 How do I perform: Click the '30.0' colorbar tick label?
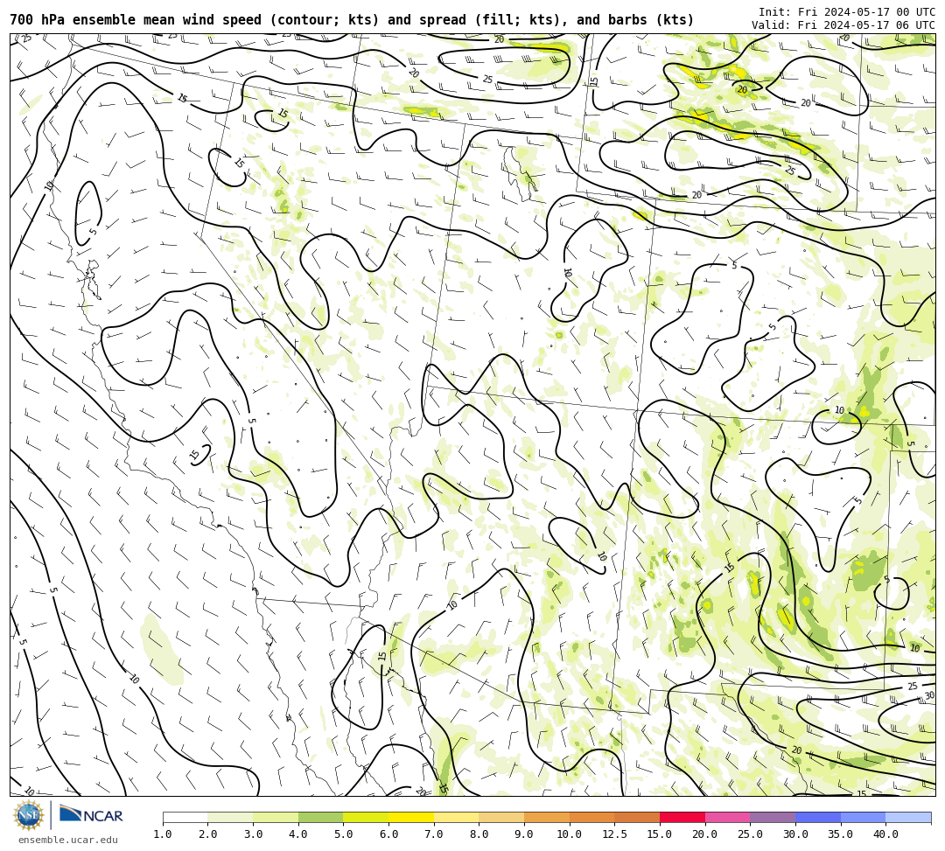[795, 834]
